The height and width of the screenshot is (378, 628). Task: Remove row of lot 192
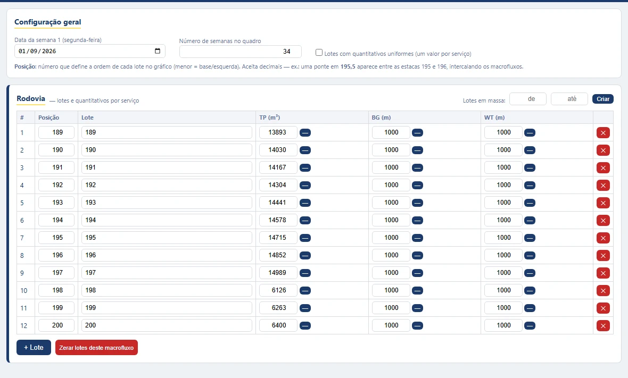pyautogui.click(x=603, y=185)
